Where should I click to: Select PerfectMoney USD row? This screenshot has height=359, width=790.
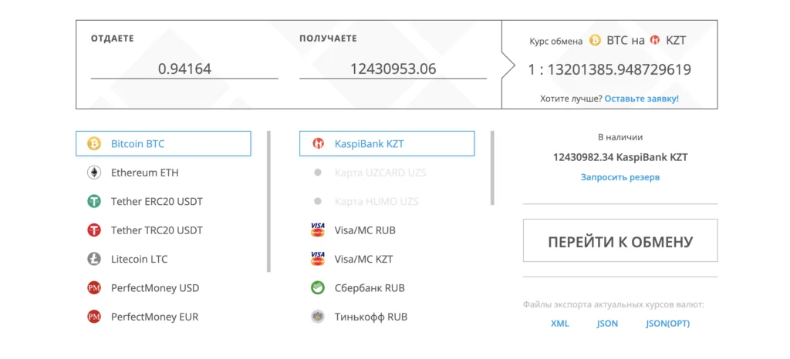coord(164,288)
